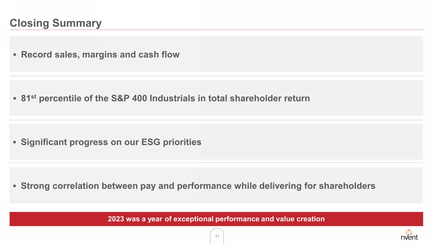The width and height of the screenshot is (434, 244).
Task: Click the bullet marker before "Strong correlation"
Action: (x=15, y=186)
